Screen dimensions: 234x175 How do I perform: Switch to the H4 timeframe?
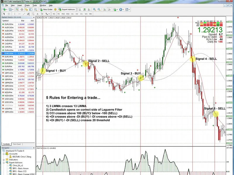[77, 14]
